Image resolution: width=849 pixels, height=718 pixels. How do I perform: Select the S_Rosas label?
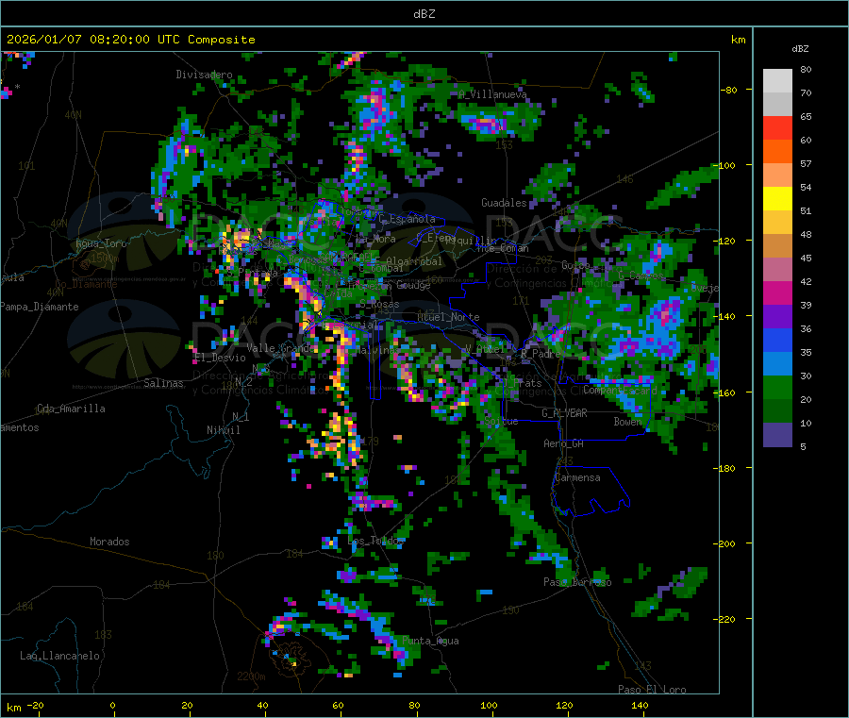(379, 305)
